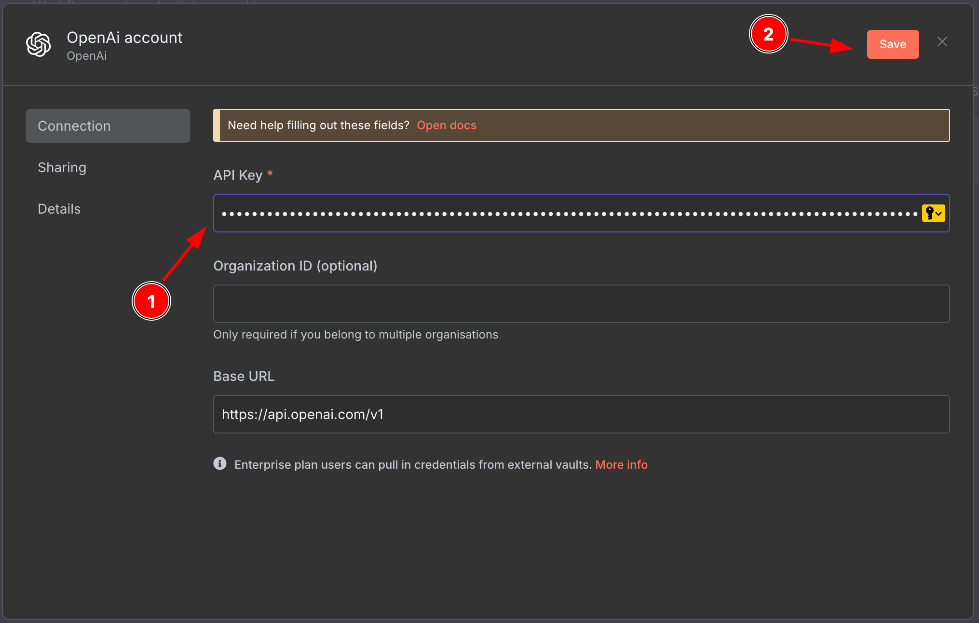
Task: Open the Connection tab
Action: pyautogui.click(x=108, y=126)
